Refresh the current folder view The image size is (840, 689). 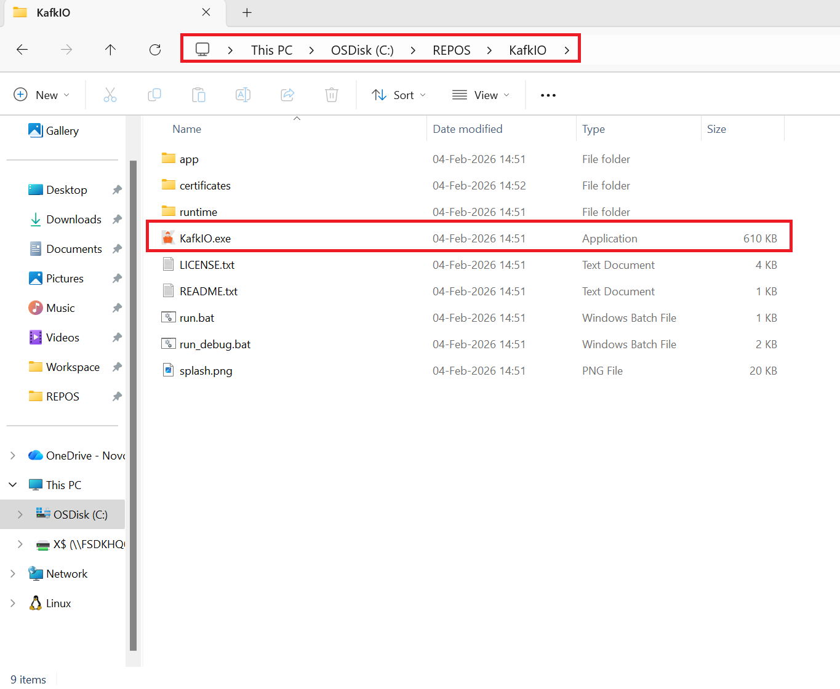coord(155,50)
